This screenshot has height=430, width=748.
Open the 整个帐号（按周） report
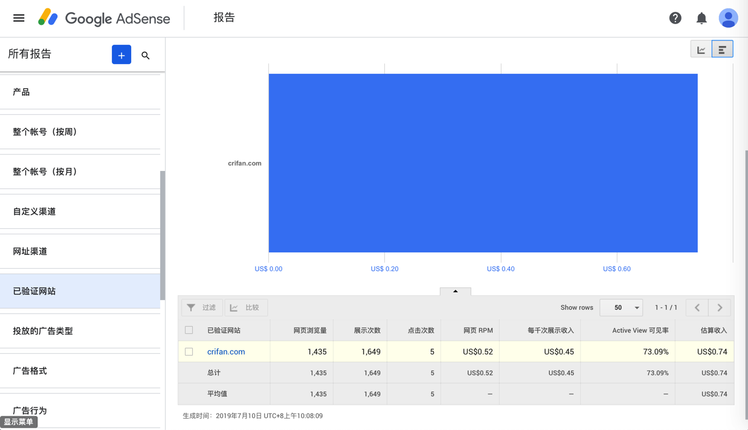click(80, 132)
